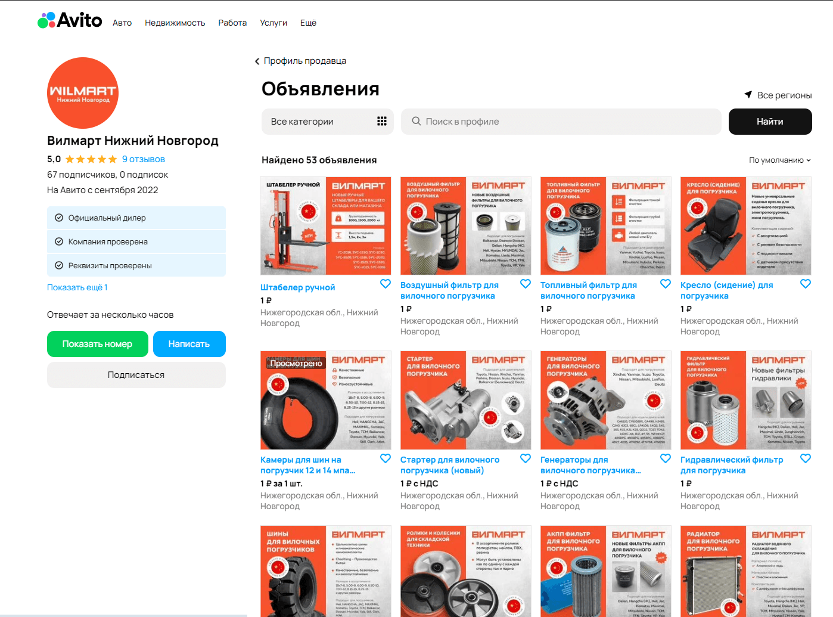Navigate to Работа section
Viewport: 833px width, 617px height.
pyautogui.click(x=232, y=23)
